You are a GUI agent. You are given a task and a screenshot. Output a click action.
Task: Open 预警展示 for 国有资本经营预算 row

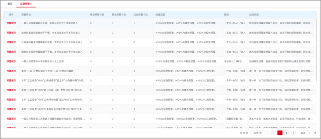11,52
